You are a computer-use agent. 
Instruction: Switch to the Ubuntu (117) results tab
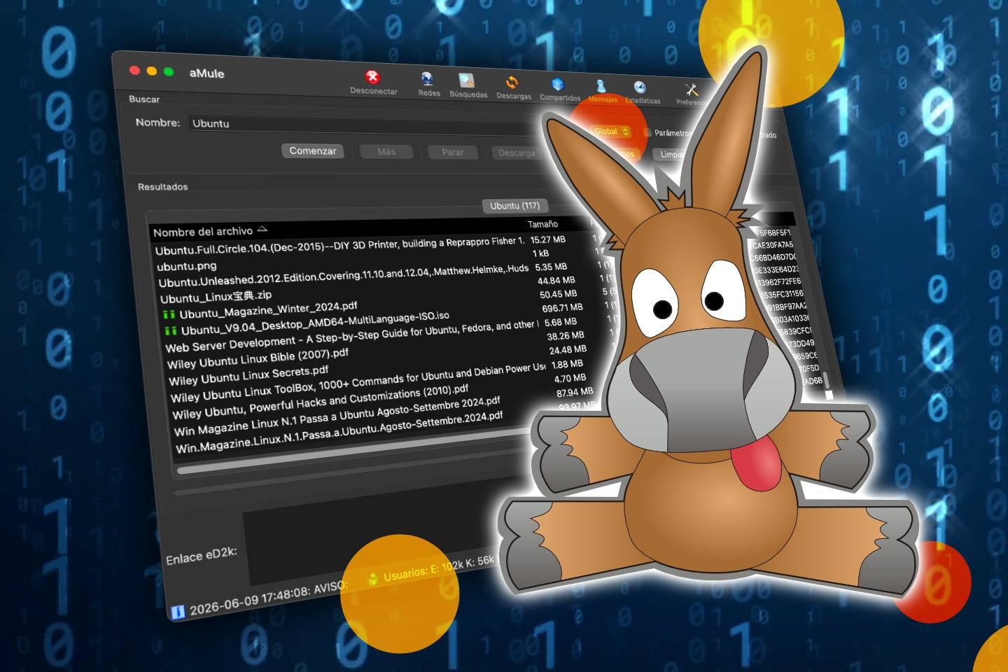[x=514, y=206]
